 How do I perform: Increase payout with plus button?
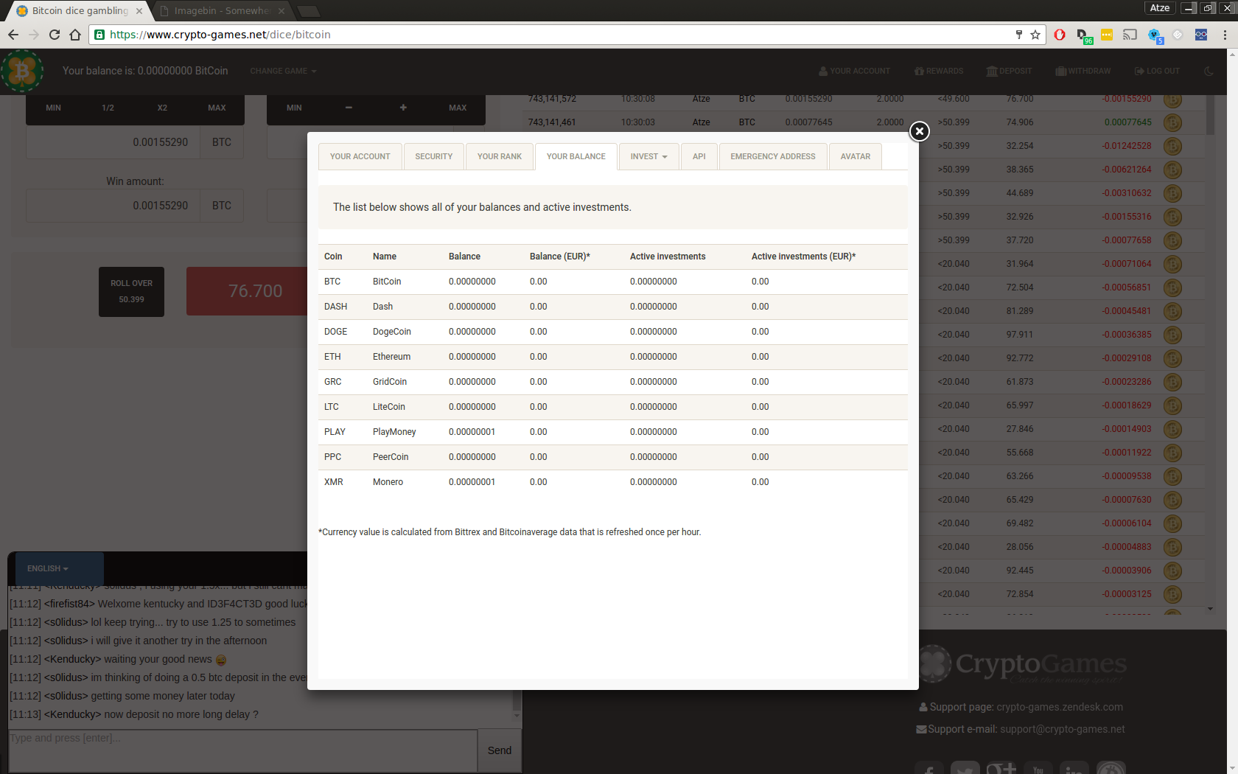[403, 108]
